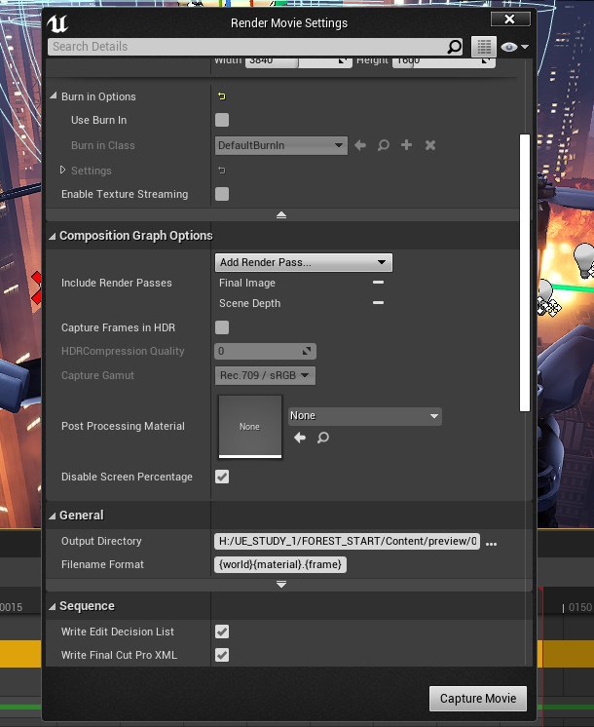
Task: Uncheck Disable Screen Percentage
Action: pyautogui.click(x=222, y=477)
